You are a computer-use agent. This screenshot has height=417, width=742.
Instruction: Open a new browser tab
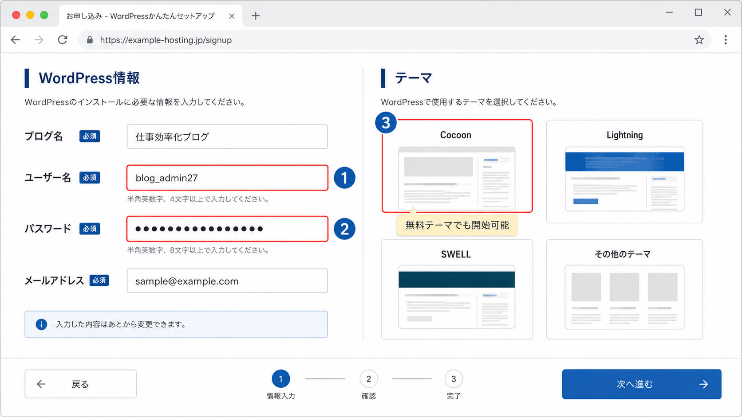[x=256, y=16]
